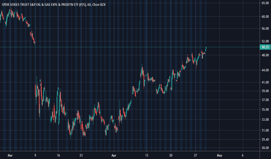This screenshot has height=159, width=271.
Task: Click the 65.00 price axis label
Action: coord(265,3)
